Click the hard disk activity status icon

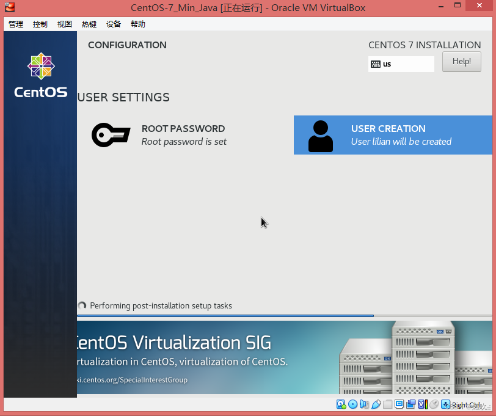pyautogui.click(x=341, y=404)
